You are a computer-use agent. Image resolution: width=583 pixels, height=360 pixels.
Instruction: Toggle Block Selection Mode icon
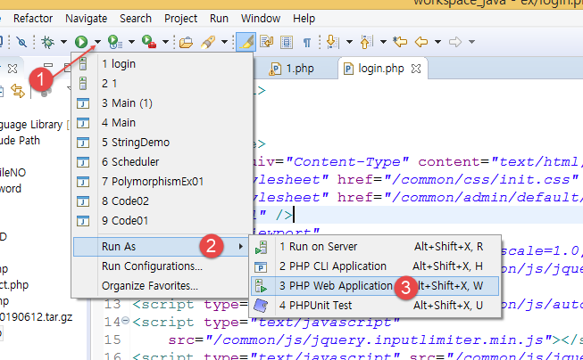coord(287,42)
